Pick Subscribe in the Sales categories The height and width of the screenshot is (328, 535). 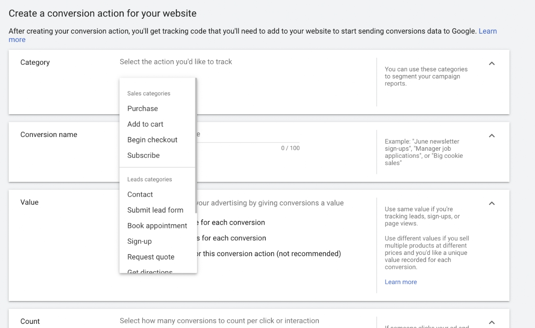click(143, 155)
